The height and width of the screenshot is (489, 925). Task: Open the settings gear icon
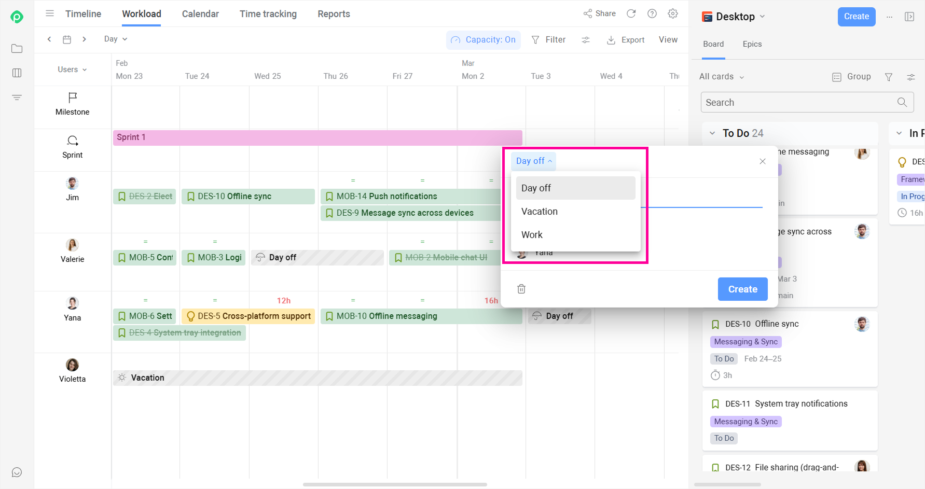point(673,13)
